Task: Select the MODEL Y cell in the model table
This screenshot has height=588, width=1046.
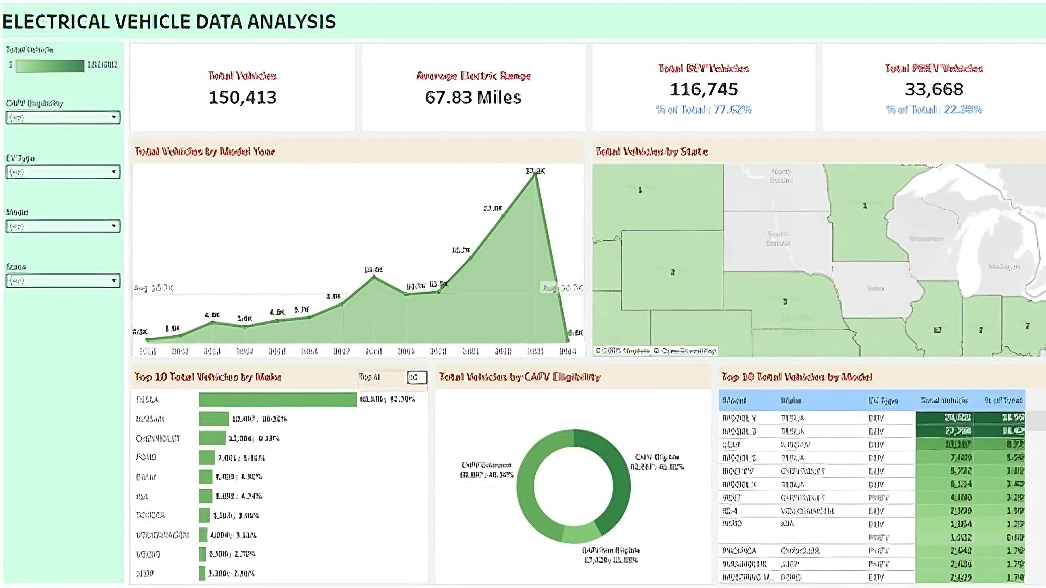Action: [739, 418]
